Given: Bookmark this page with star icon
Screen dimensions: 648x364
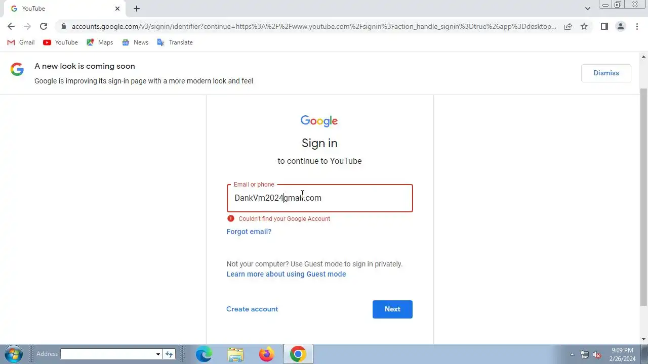Looking at the screenshot, I should point(584,26).
